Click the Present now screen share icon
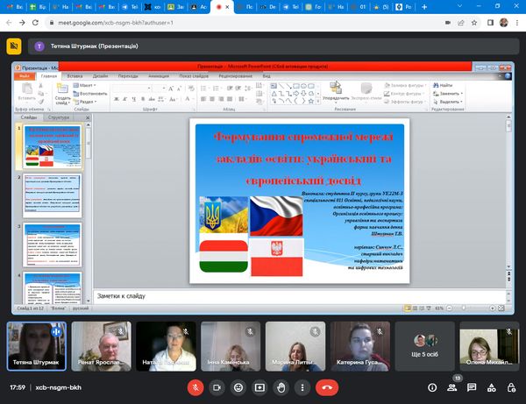The width and height of the screenshot is (526, 404). [x=260, y=386]
